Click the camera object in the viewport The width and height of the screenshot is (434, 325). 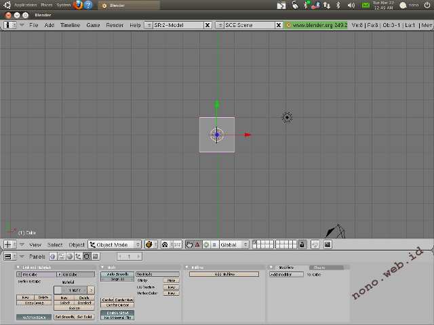pyautogui.click(x=336, y=231)
